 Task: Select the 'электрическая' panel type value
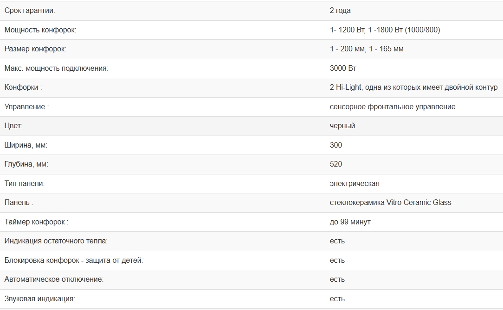click(355, 184)
